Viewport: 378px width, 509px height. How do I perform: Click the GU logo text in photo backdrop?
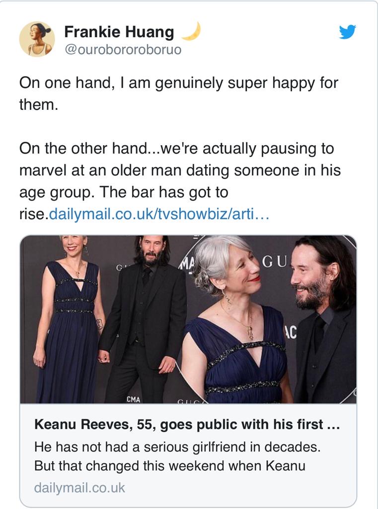point(275,262)
